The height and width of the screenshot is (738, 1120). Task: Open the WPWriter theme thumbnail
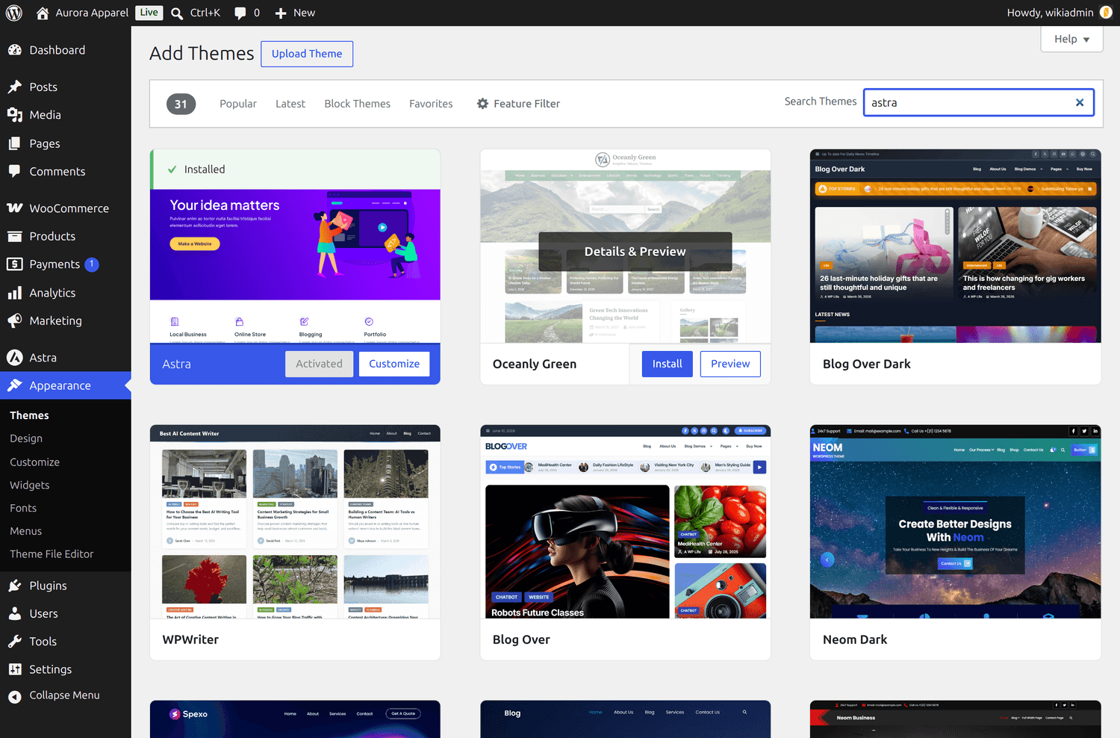point(295,521)
